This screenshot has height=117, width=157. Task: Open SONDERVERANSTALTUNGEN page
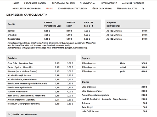72,9
